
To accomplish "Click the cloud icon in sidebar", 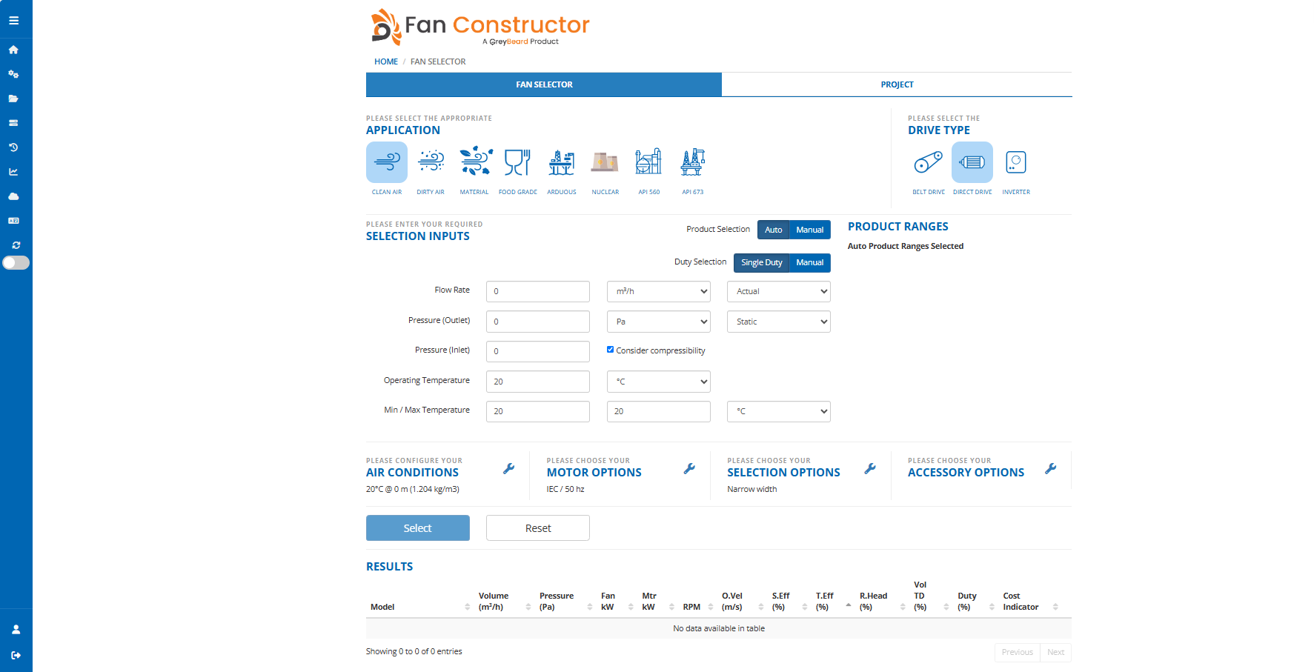I will pos(13,196).
